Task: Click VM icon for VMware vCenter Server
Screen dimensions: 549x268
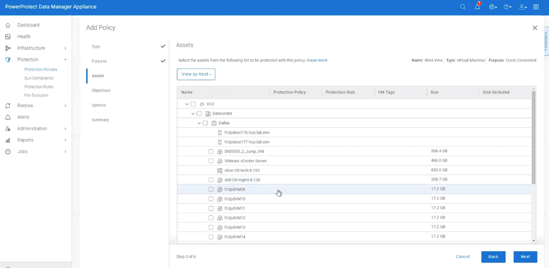Action: coord(220,161)
